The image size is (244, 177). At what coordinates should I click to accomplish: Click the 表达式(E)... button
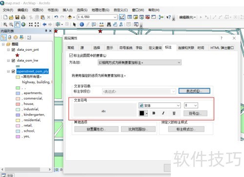[194, 91]
